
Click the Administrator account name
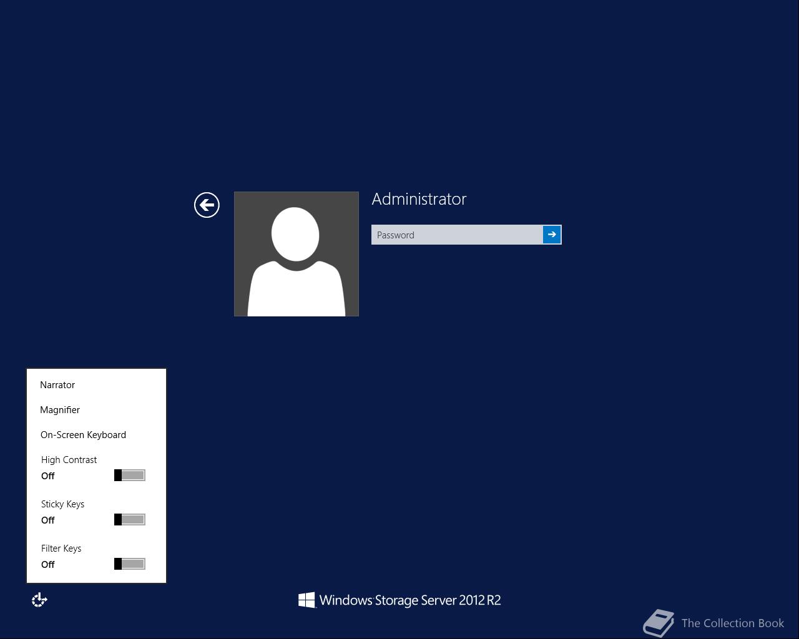(x=419, y=199)
